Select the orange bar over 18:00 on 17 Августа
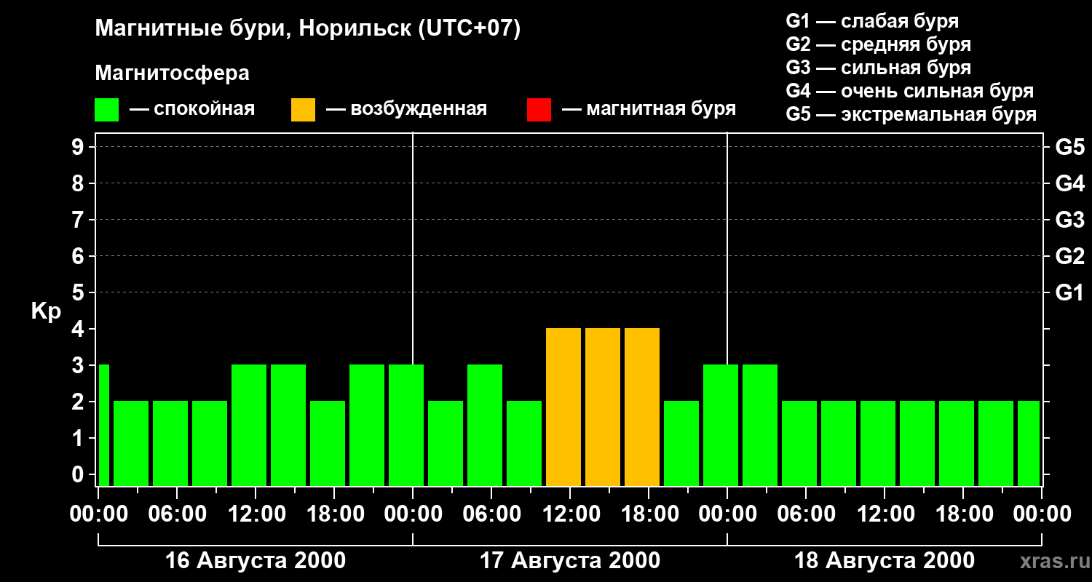 click(x=642, y=407)
